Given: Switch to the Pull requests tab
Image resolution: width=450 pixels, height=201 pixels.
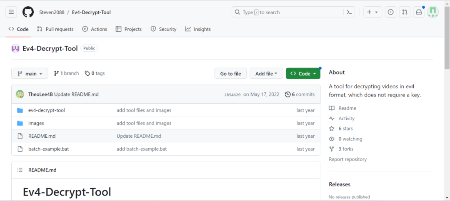Looking at the screenshot, I should pos(55,29).
